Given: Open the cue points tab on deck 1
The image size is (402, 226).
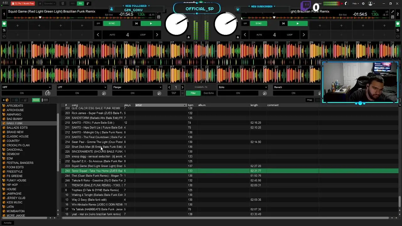Looking at the screenshot, I should tap(4, 24).
